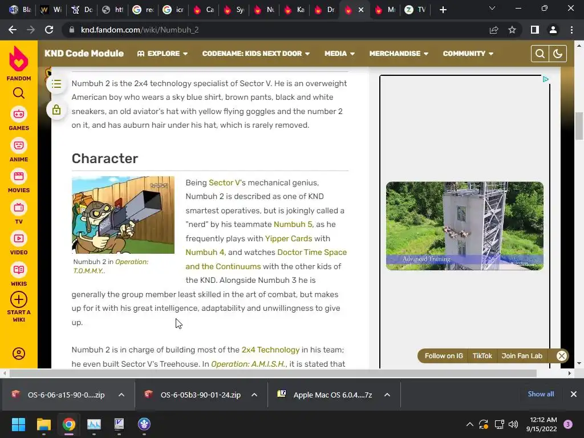The image size is (584, 438).
Task: Open the Games section icon
Action: click(19, 114)
